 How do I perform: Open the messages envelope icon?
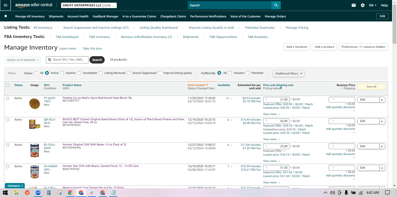coord(354,5)
